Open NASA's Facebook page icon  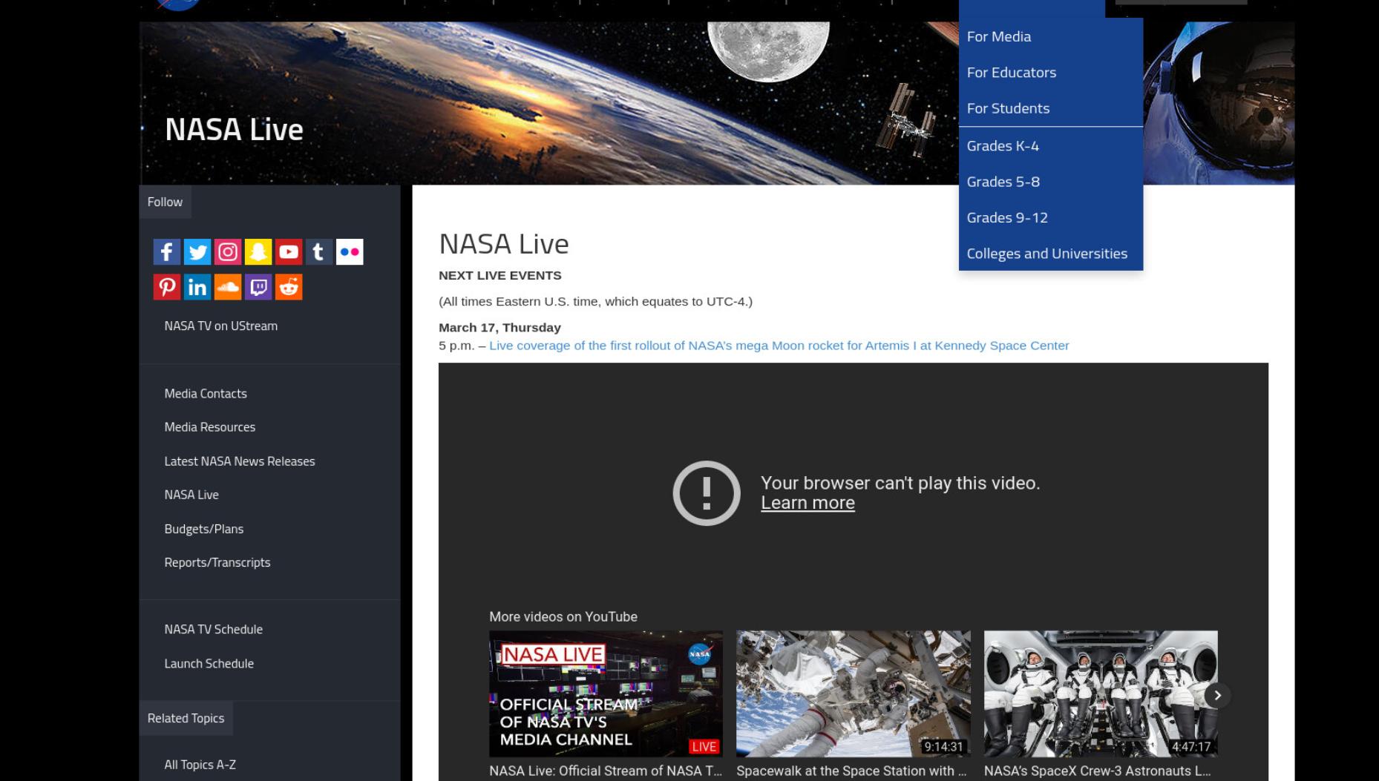click(x=167, y=252)
